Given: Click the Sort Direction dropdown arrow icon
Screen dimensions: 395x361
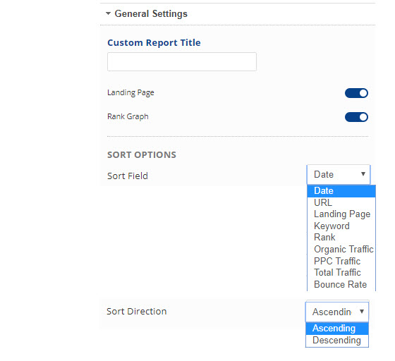Looking at the screenshot, I should tap(362, 312).
